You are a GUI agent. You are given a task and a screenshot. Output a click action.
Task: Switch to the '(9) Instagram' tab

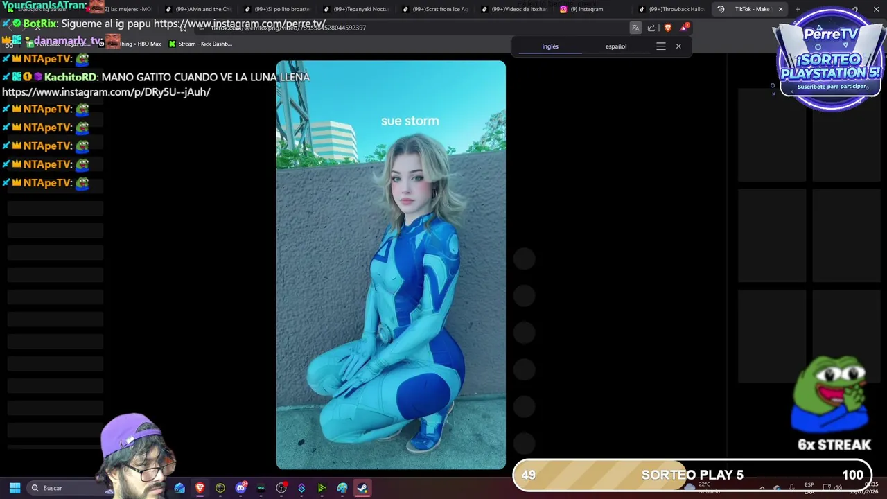coord(593,9)
